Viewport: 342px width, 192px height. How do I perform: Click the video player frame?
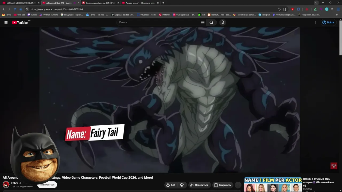pos(170,100)
